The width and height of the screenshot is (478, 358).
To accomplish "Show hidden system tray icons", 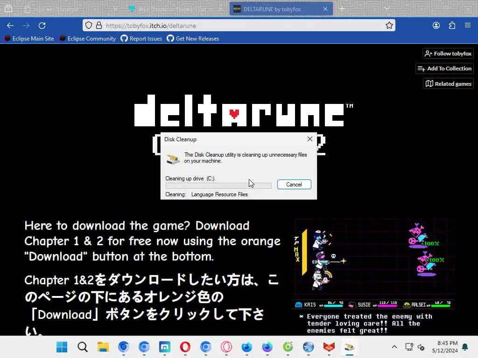I will [x=394, y=347].
